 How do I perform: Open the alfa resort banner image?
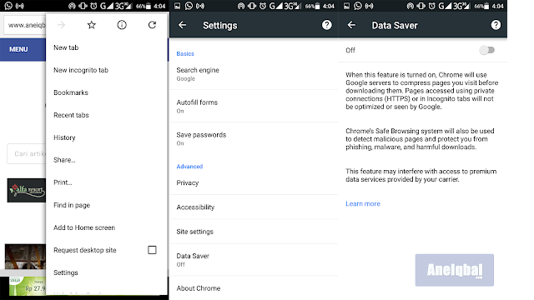(26, 190)
